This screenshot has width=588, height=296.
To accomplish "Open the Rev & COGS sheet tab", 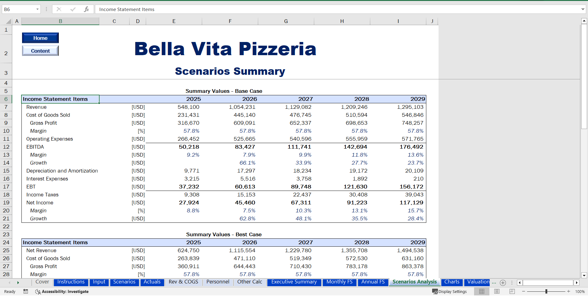I will (183, 282).
